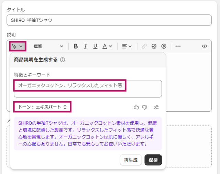Screen dimensions: 220x174
Task: Click the insert video icon
Action: pyautogui.click(x=164, y=46)
